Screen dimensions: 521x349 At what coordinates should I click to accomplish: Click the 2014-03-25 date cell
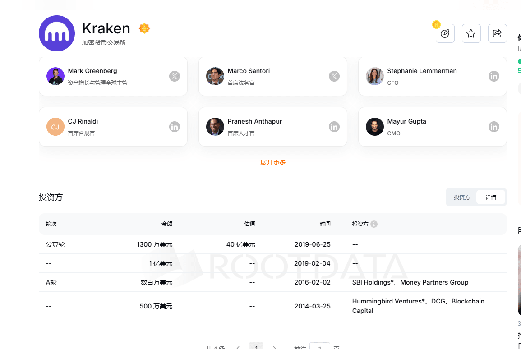pos(312,307)
